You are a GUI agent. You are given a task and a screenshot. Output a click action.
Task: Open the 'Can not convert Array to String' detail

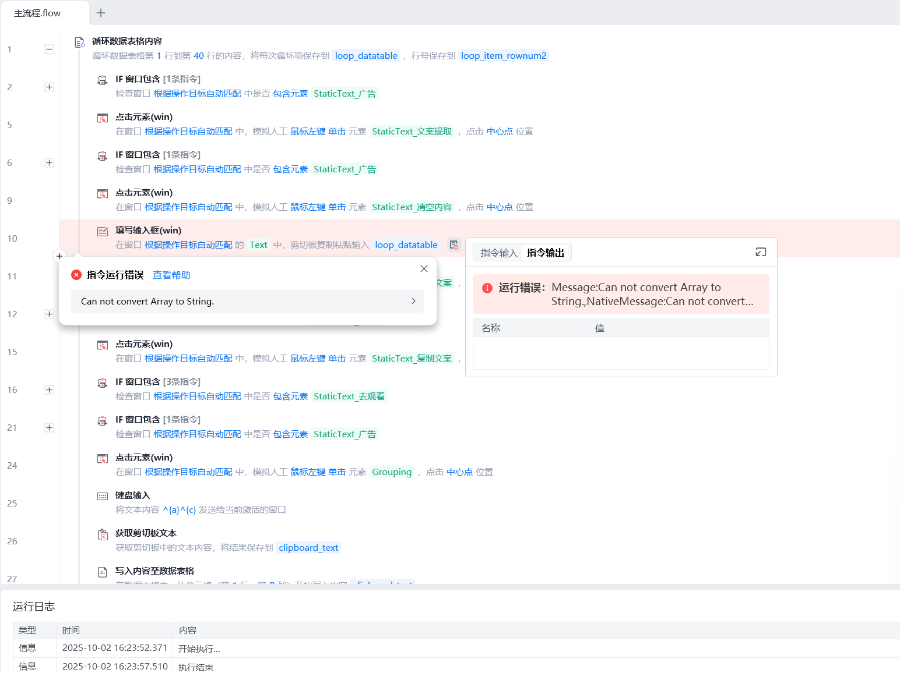pos(248,302)
